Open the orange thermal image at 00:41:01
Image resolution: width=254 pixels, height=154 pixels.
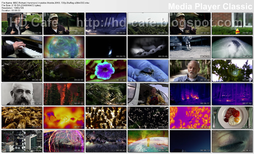(x=64, y=117)
